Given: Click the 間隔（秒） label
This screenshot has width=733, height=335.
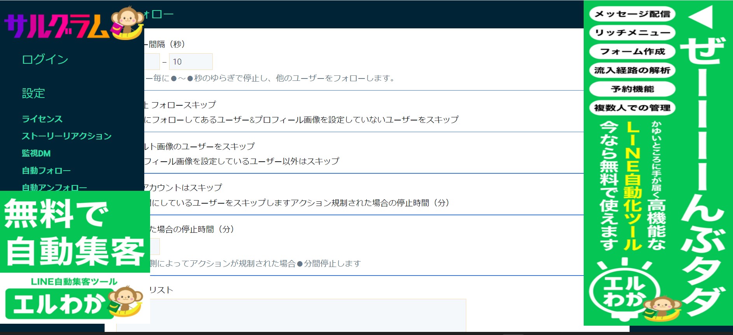Looking at the screenshot, I should click(x=167, y=44).
